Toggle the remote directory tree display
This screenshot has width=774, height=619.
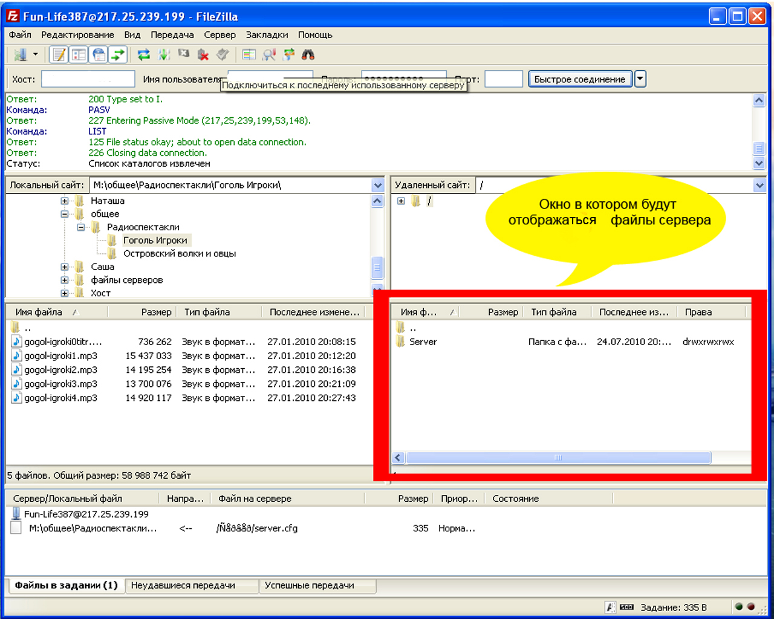[x=98, y=55]
